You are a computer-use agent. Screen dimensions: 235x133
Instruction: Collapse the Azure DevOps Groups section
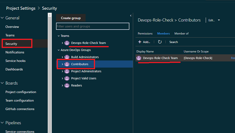59,50
